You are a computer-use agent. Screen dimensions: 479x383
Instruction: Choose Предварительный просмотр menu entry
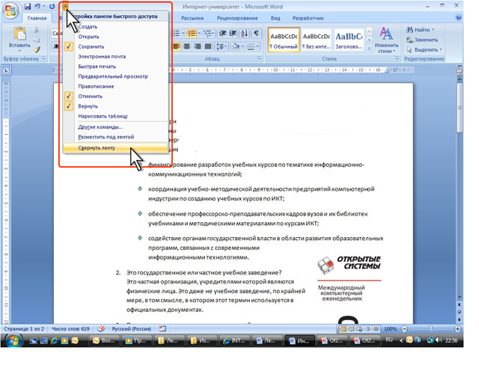[x=115, y=76]
